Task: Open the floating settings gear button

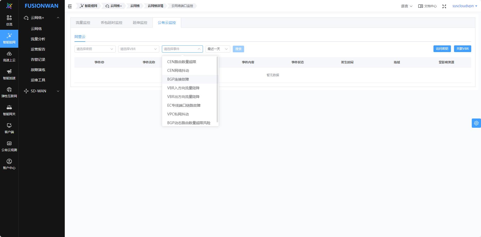Action: pos(476,123)
